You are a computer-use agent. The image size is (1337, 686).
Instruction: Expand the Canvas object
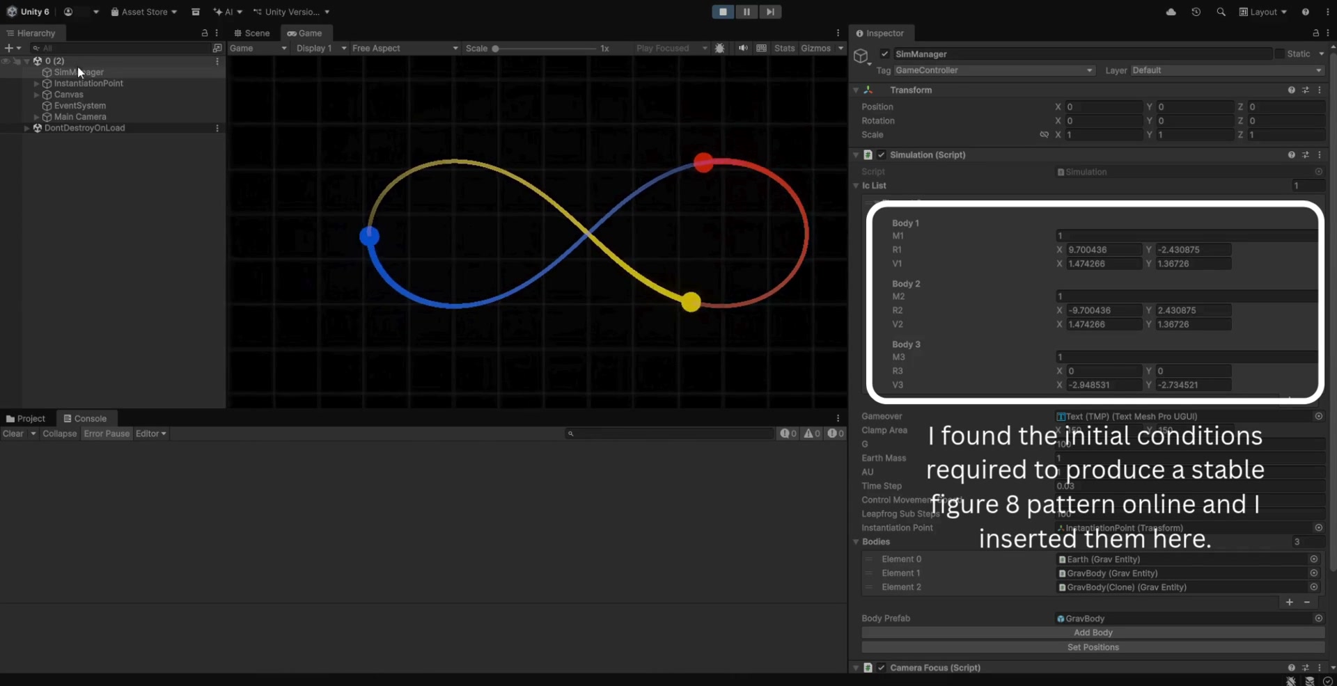[x=36, y=95]
